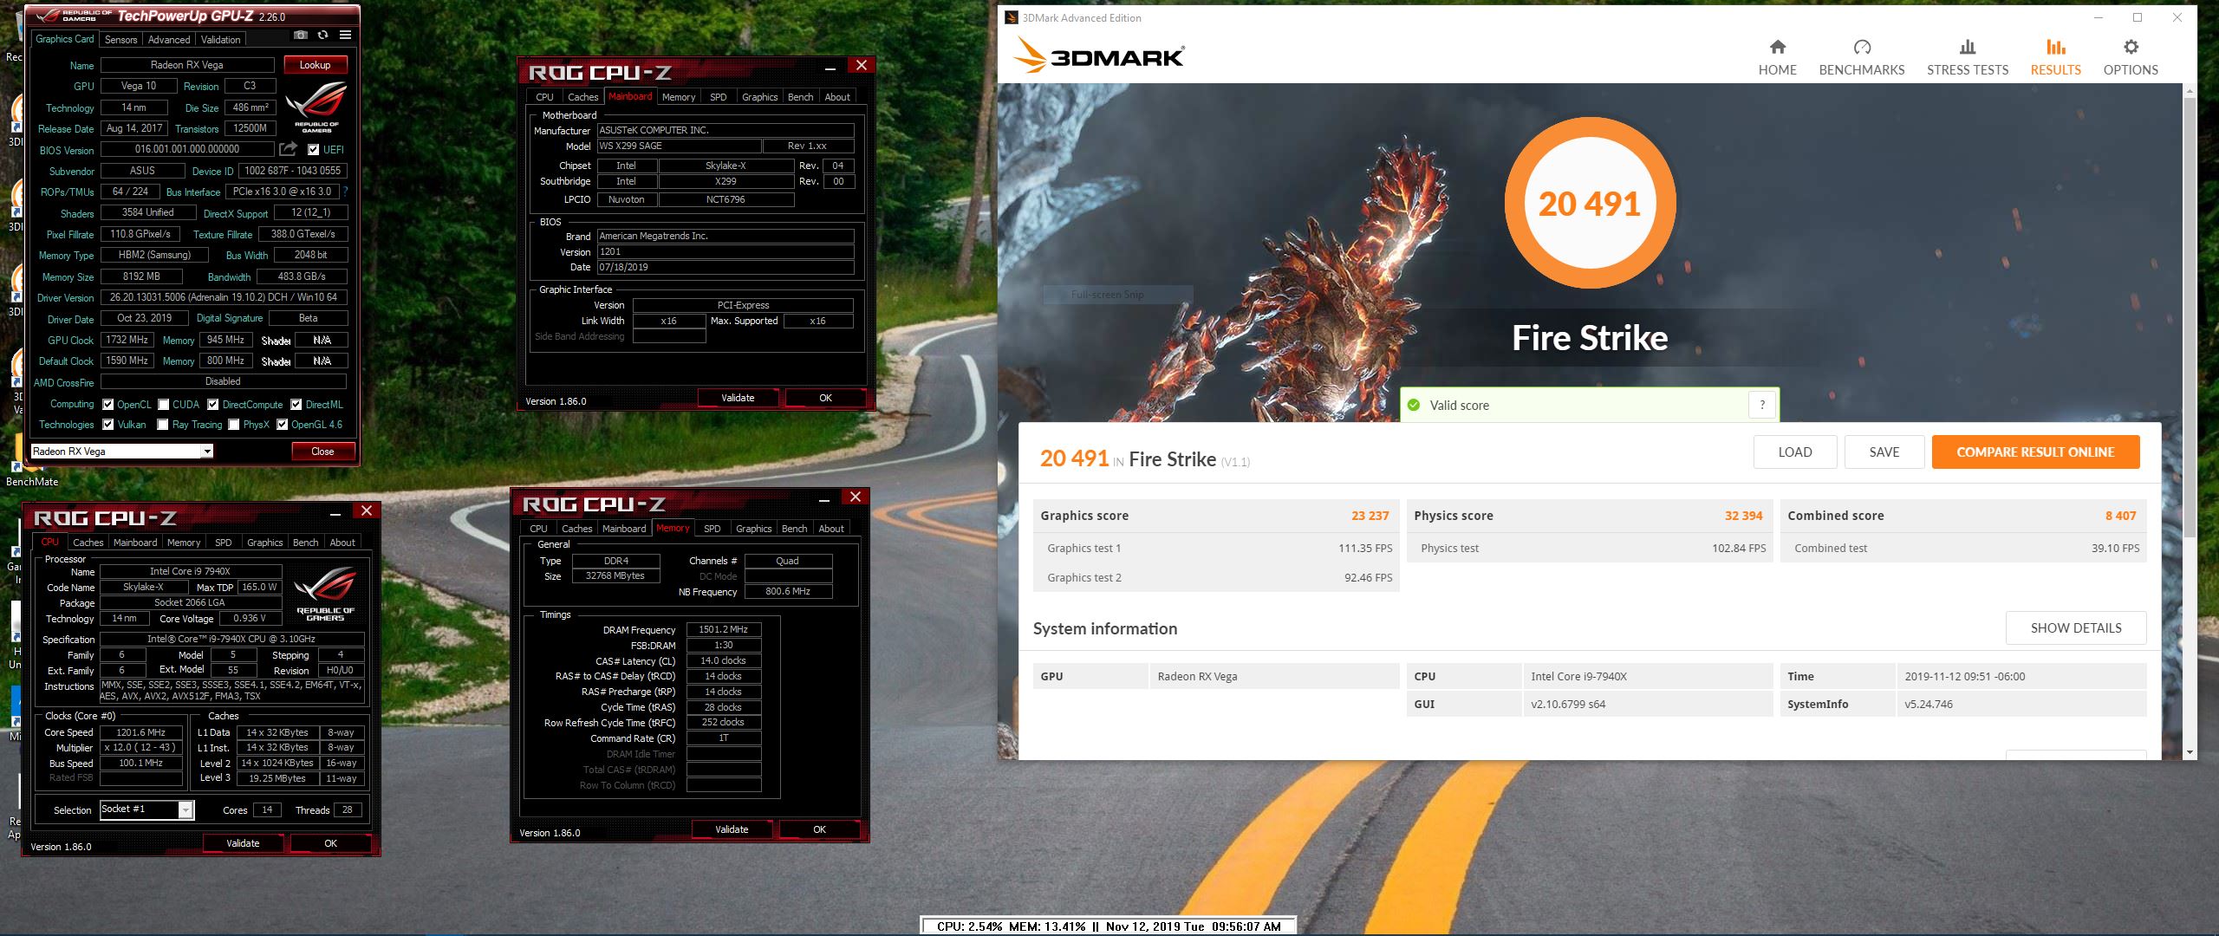The width and height of the screenshot is (2219, 936).
Task: Click the GPU-Z refresh icon
Action: click(x=322, y=36)
